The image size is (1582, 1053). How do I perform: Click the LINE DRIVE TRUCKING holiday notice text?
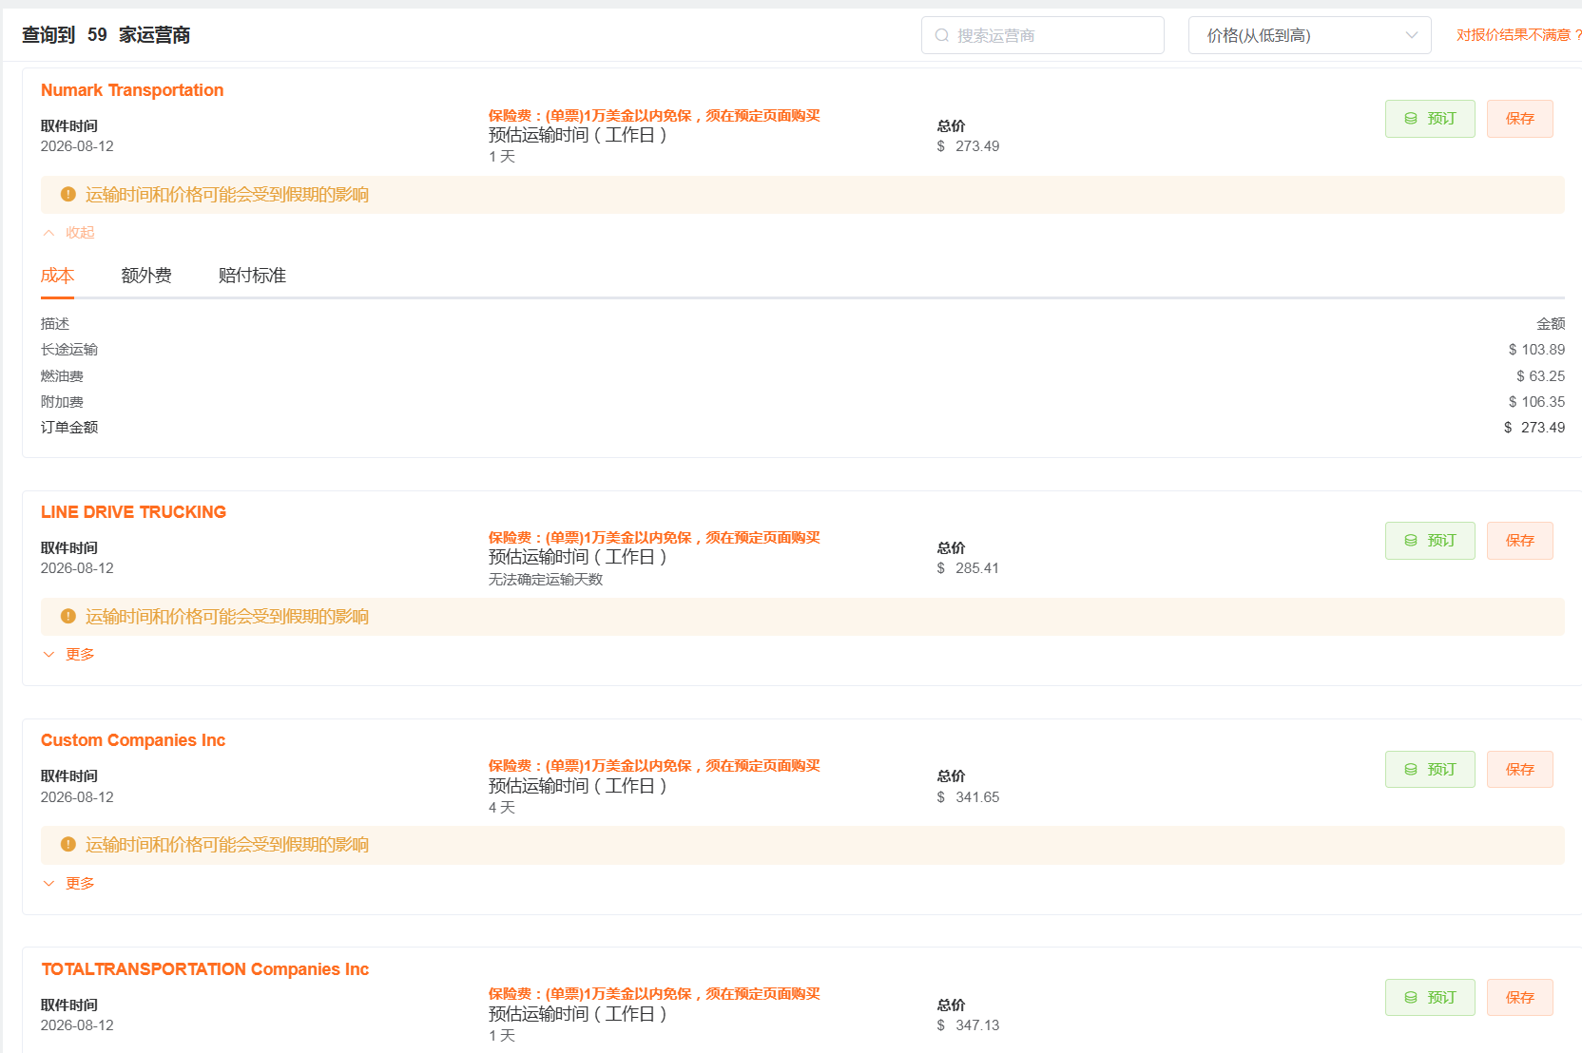(x=227, y=617)
